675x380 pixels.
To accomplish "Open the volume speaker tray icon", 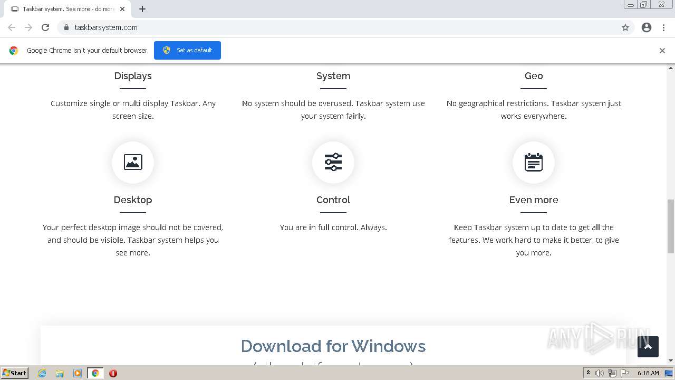I will (x=600, y=373).
